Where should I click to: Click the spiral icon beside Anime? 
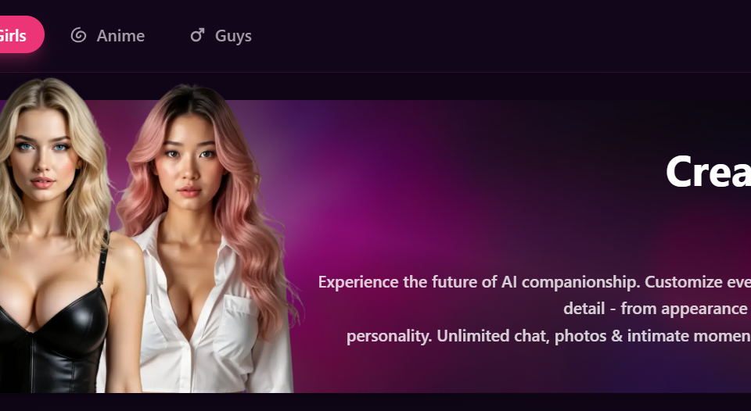click(78, 35)
